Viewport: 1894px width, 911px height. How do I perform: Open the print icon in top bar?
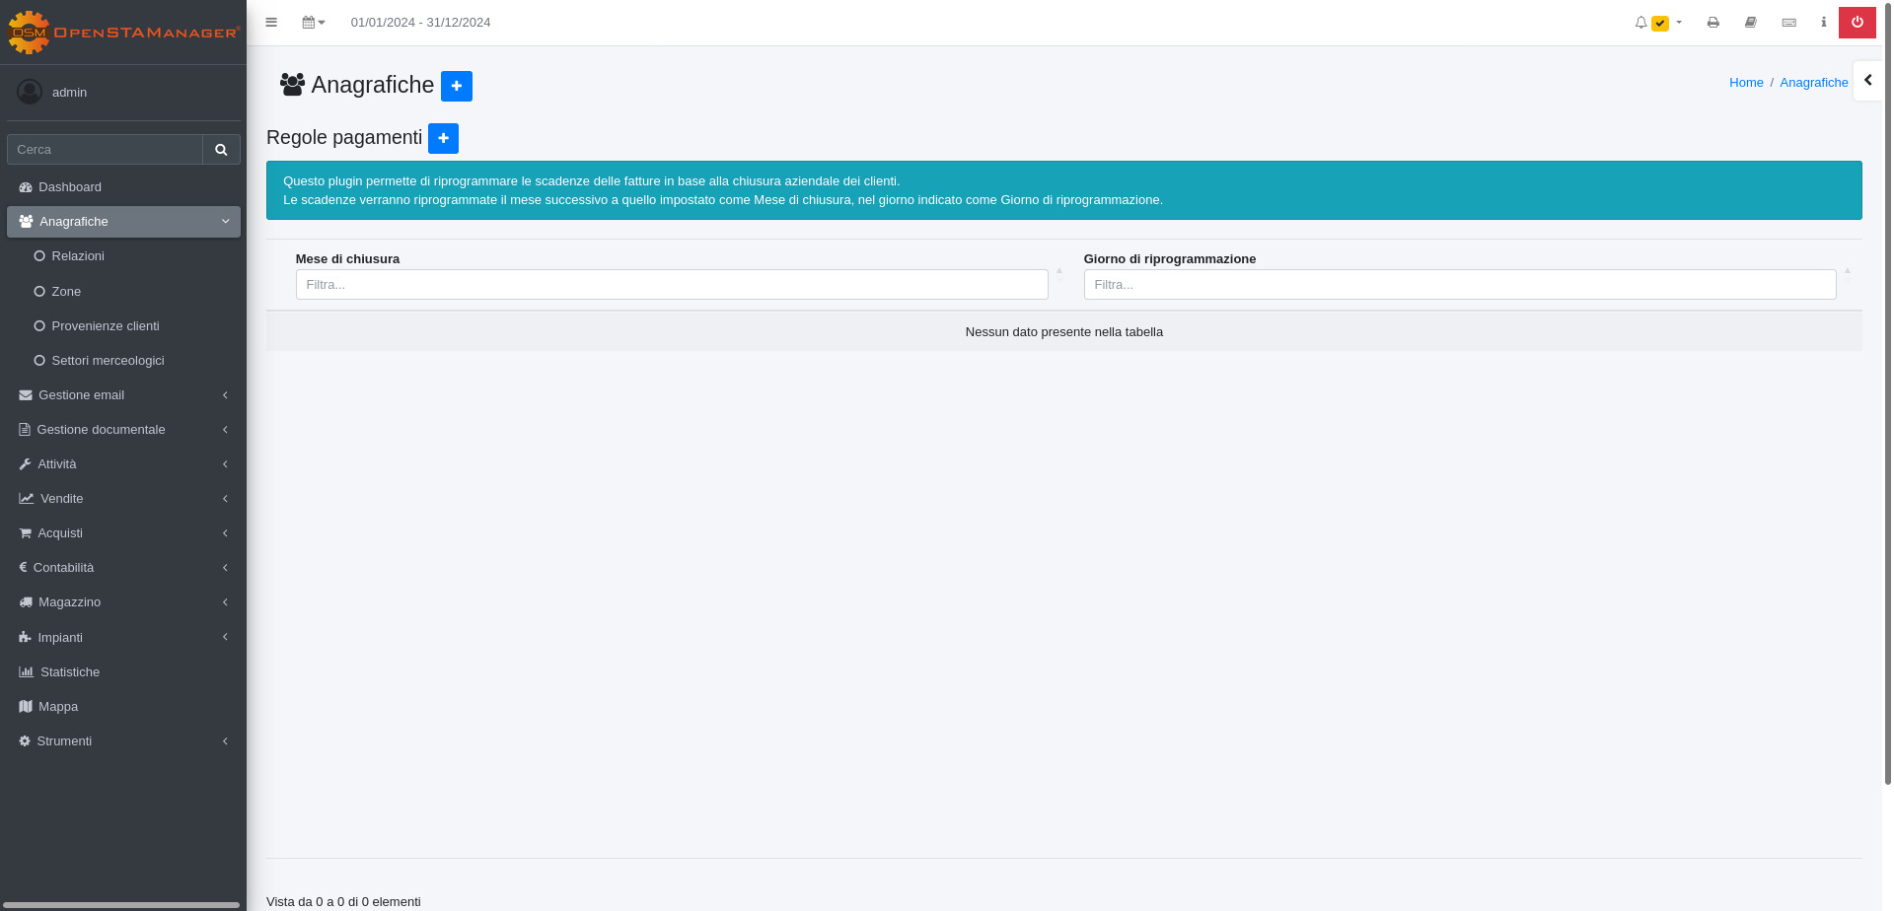[1712, 23]
